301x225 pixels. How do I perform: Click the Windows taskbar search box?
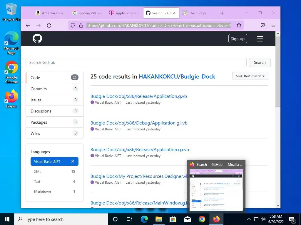[61, 219]
